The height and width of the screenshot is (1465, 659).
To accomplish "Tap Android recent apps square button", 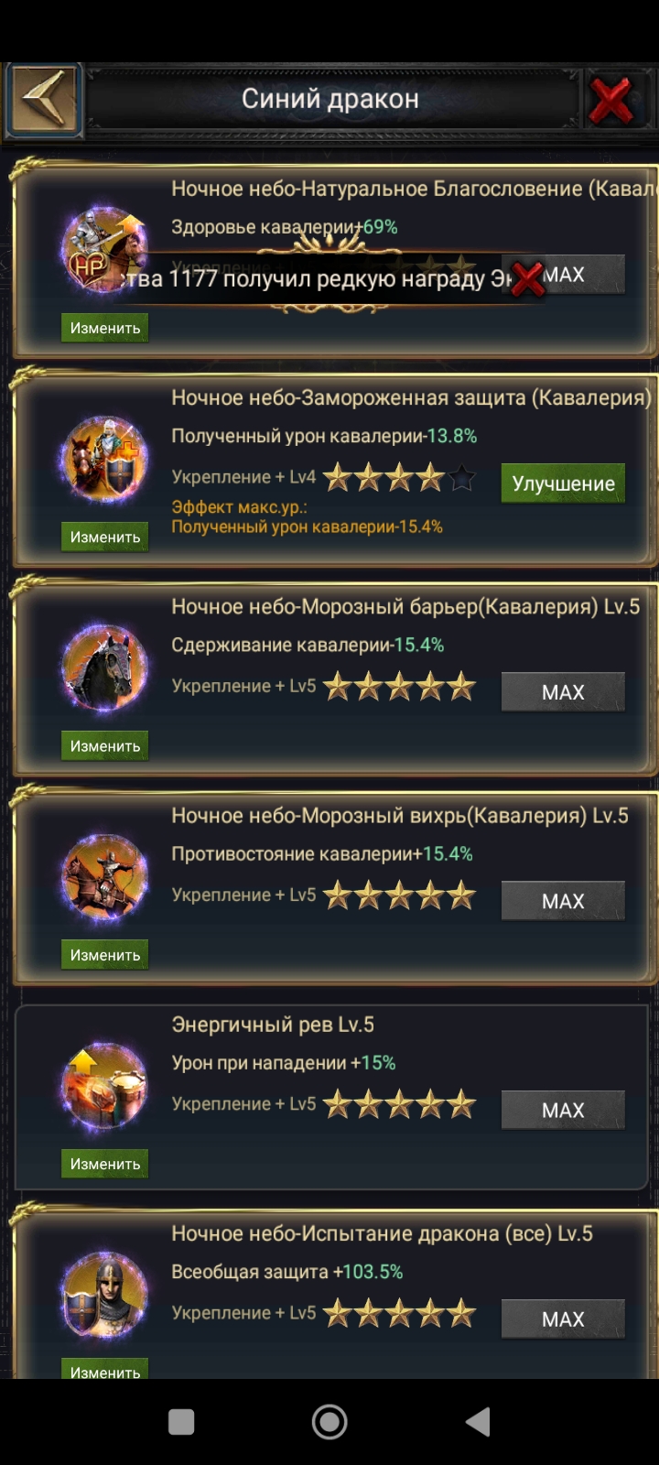I will click(181, 1422).
